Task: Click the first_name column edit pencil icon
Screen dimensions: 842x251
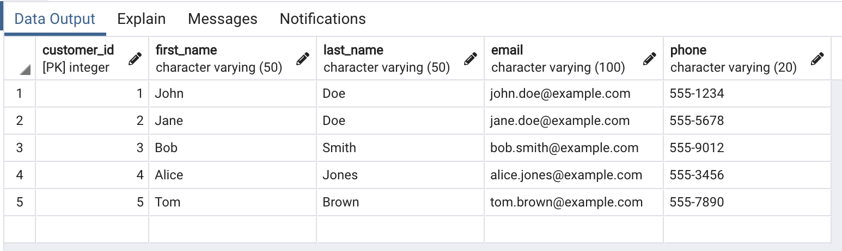Action: (x=302, y=59)
